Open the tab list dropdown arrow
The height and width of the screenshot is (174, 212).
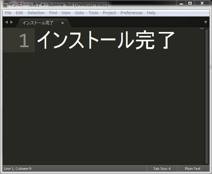tap(206, 22)
